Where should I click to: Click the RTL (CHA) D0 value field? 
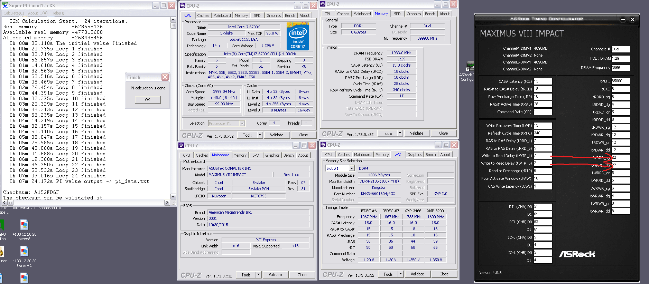(543, 207)
